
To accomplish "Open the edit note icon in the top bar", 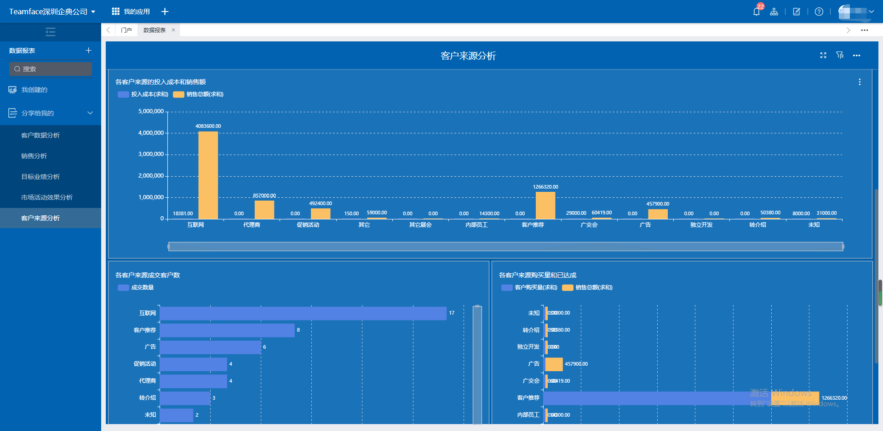I will 797,11.
